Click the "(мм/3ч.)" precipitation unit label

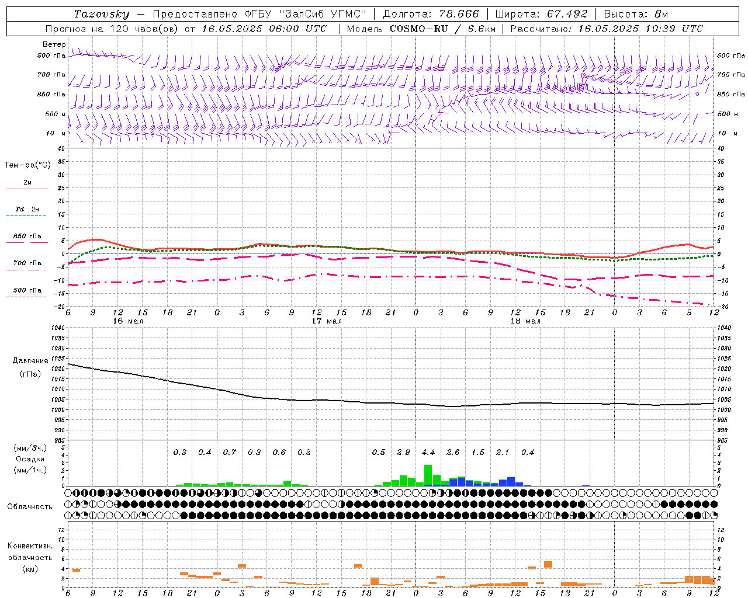[x=30, y=448]
